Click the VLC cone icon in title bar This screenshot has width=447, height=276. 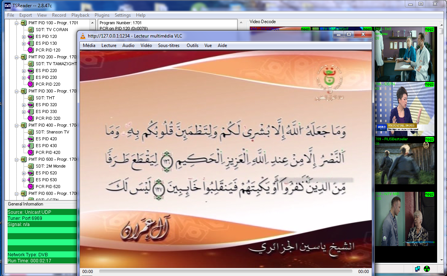click(82, 36)
